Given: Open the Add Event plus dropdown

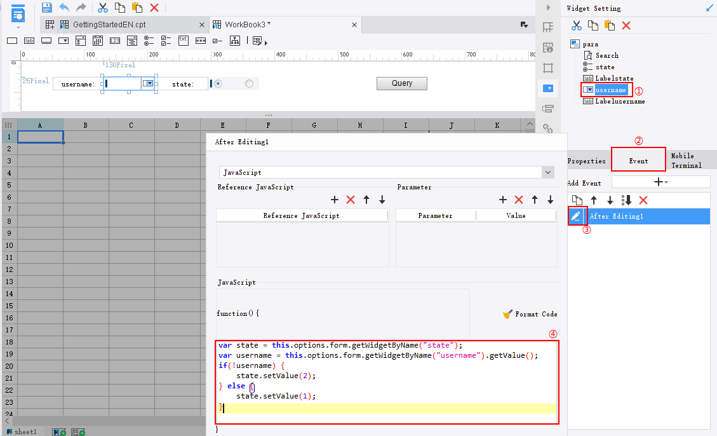Looking at the screenshot, I should (660, 182).
